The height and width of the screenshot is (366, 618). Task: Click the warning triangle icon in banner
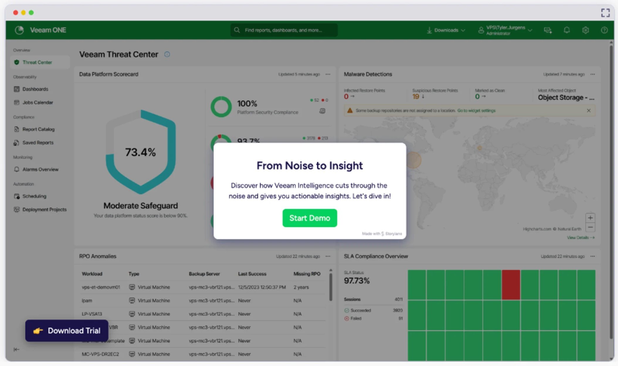350,111
